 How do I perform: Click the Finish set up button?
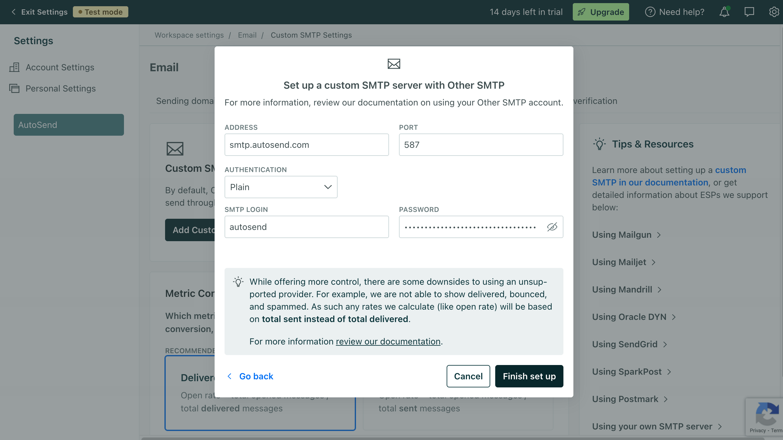(529, 376)
